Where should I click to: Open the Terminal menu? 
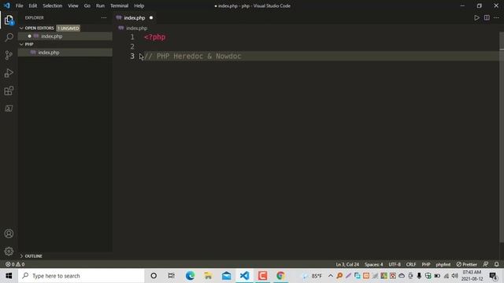pyautogui.click(x=119, y=6)
